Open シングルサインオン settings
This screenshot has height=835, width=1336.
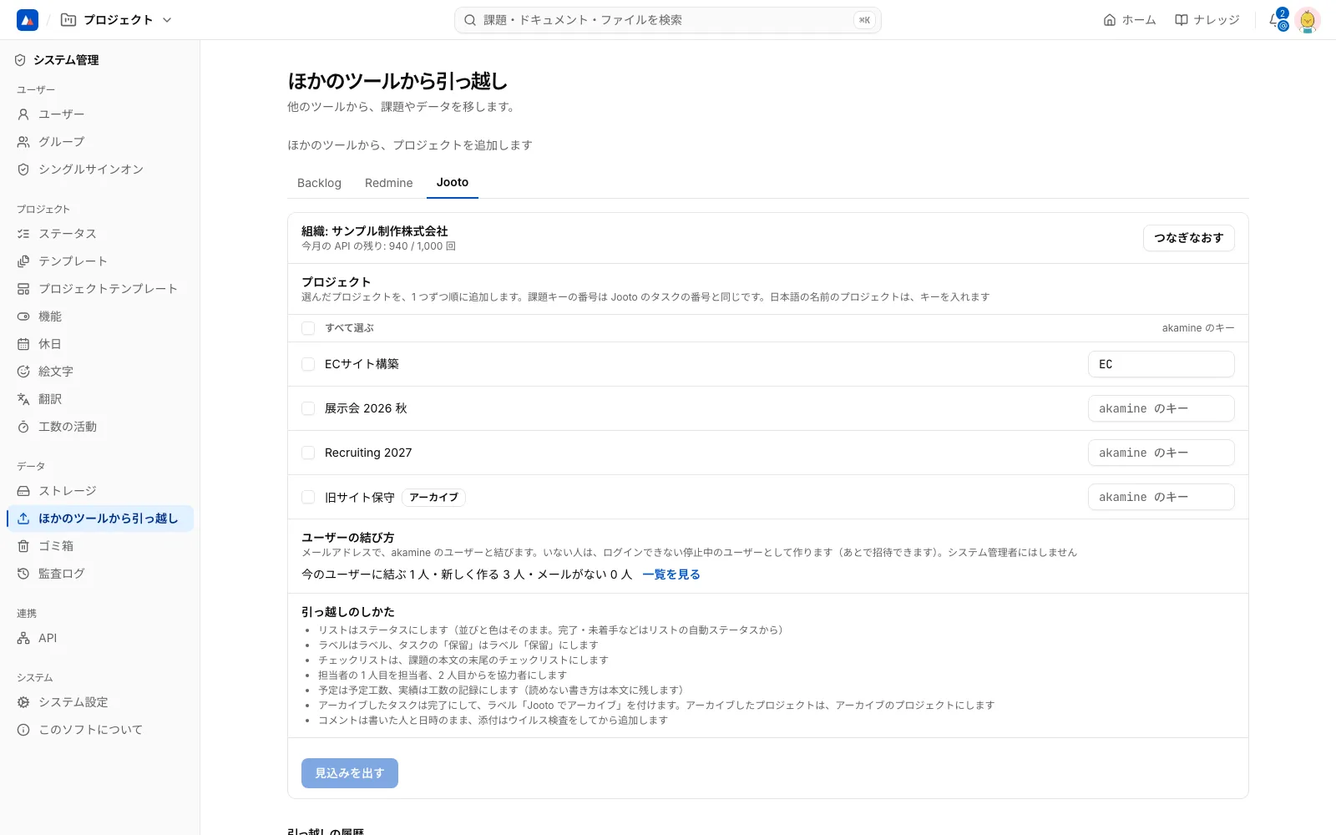tap(100, 170)
